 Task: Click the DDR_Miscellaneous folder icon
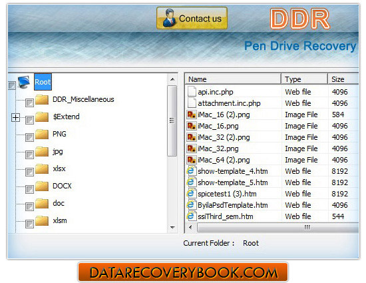[x=42, y=99]
